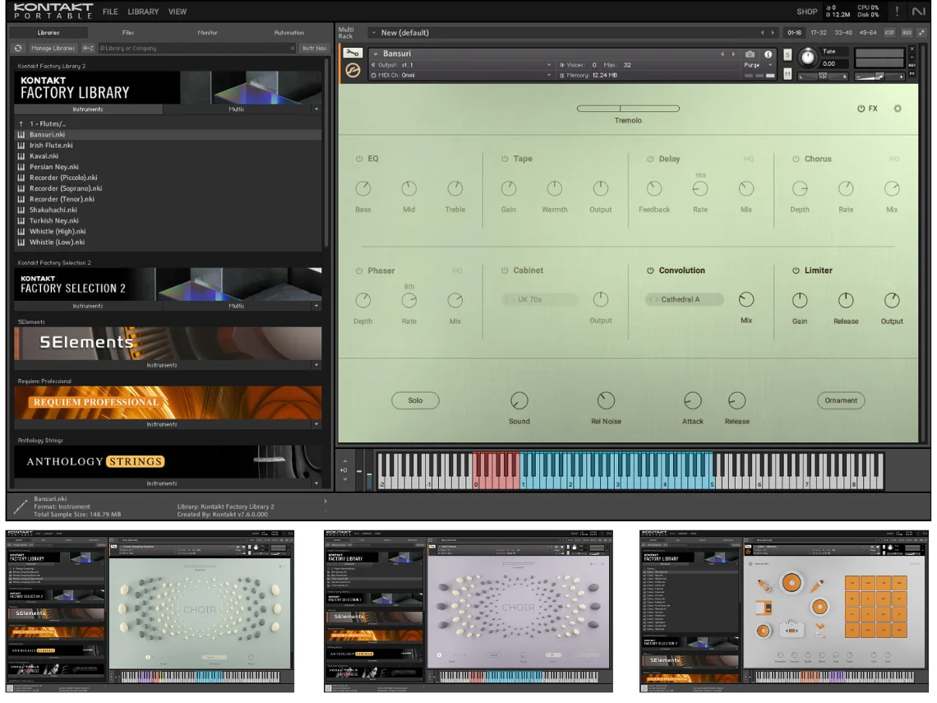Image resolution: width=937 pixels, height=703 pixels.
Task: Select Shakuhachi.nki in the instrument list
Action: [x=53, y=210]
